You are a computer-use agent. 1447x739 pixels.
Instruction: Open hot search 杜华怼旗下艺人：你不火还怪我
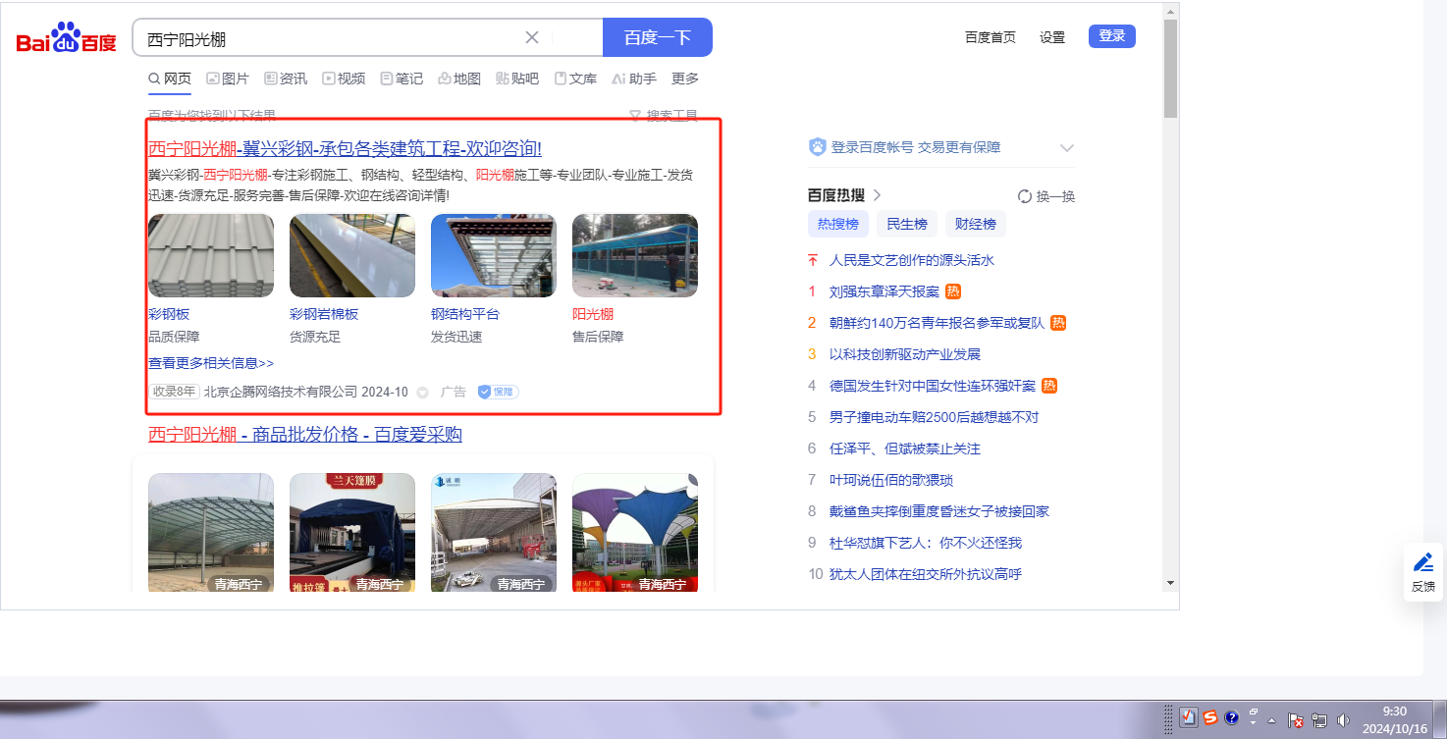point(926,543)
